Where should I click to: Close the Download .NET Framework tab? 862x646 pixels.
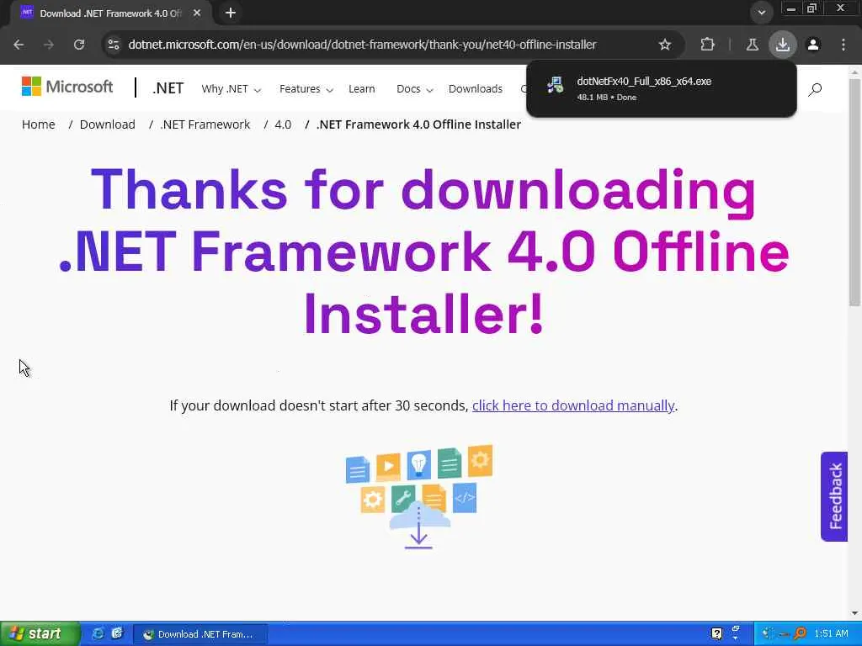click(x=197, y=13)
